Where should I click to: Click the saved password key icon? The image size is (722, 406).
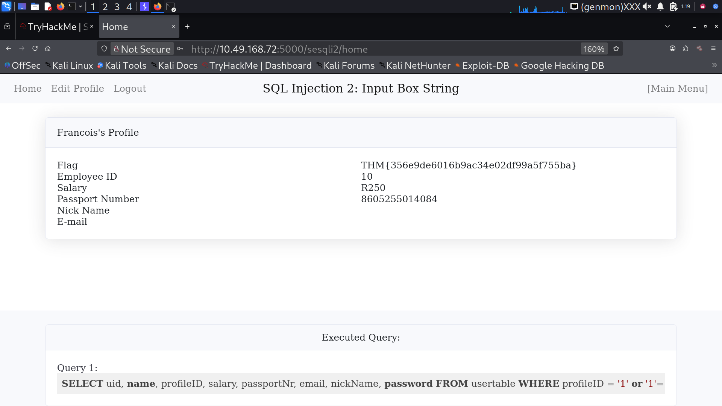click(x=180, y=49)
